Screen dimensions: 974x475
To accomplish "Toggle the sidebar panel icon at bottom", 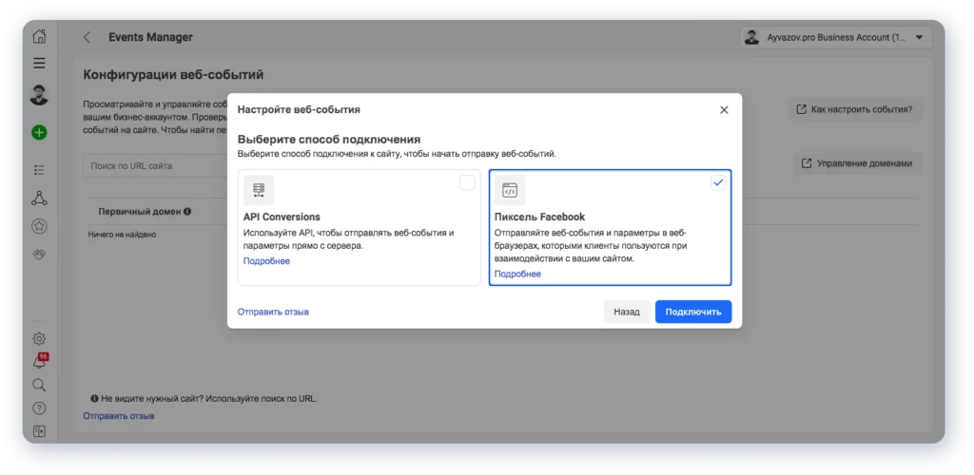I will [x=39, y=431].
